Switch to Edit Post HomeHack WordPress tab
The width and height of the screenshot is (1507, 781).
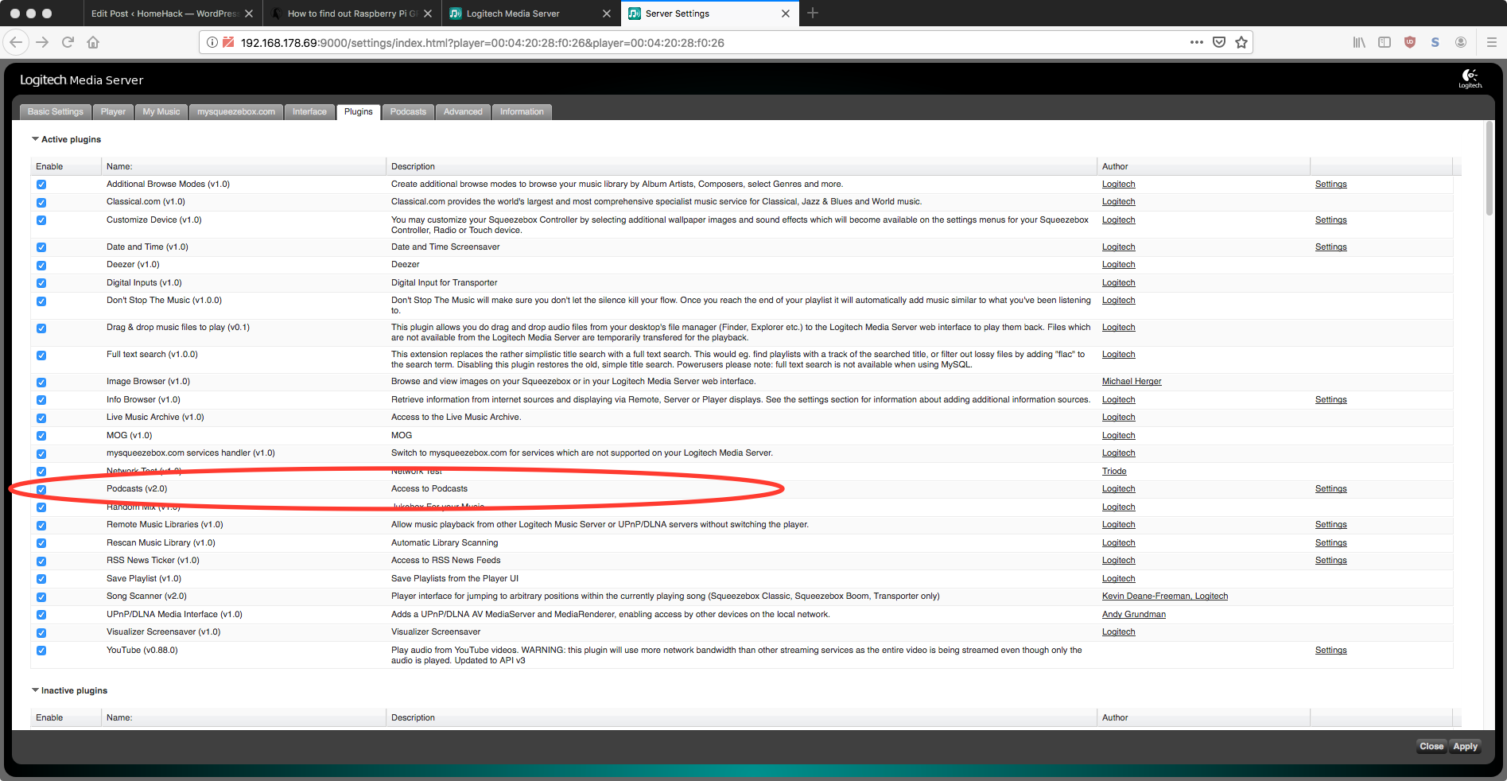click(x=172, y=14)
